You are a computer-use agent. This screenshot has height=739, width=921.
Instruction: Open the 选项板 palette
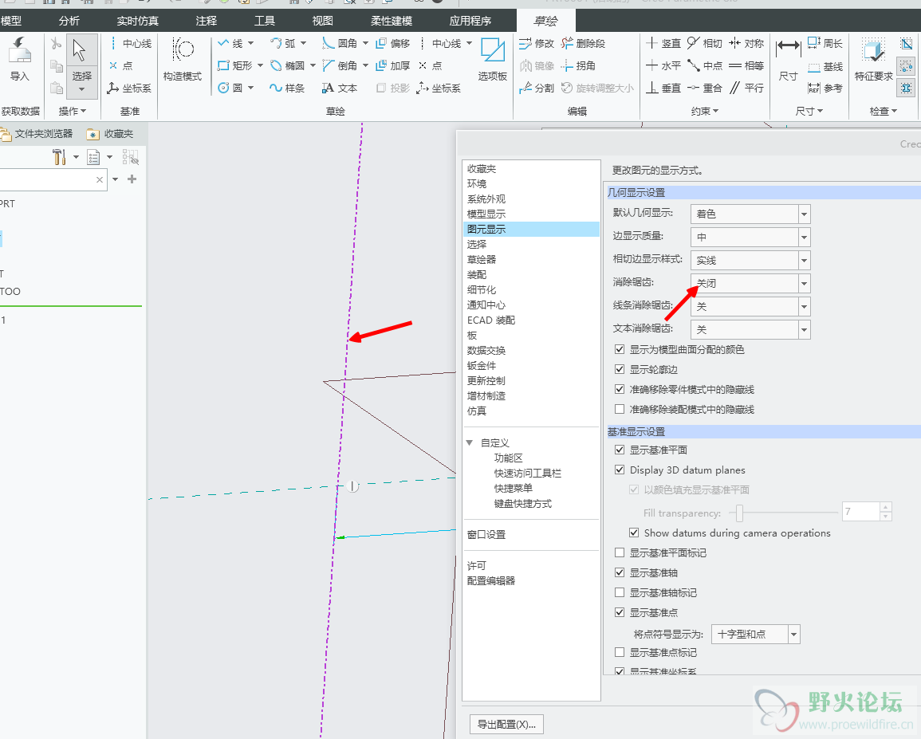pyautogui.click(x=492, y=59)
